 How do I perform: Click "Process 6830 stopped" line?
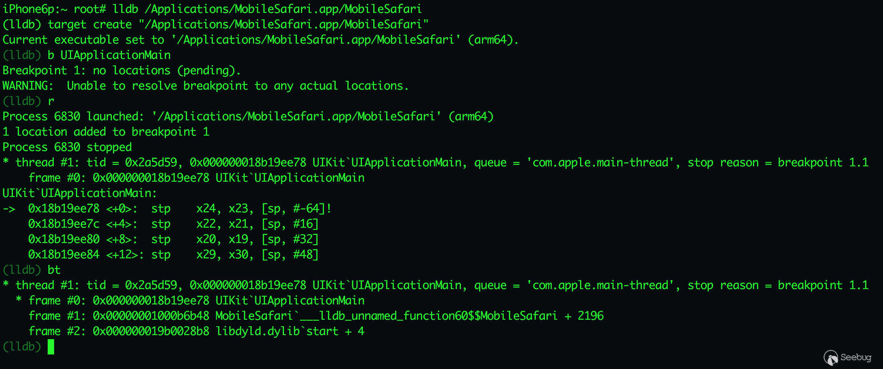point(67,147)
